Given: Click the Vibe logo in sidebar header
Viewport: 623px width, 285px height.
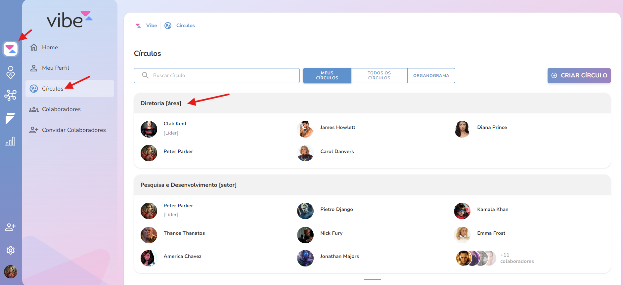Looking at the screenshot, I should [69, 20].
